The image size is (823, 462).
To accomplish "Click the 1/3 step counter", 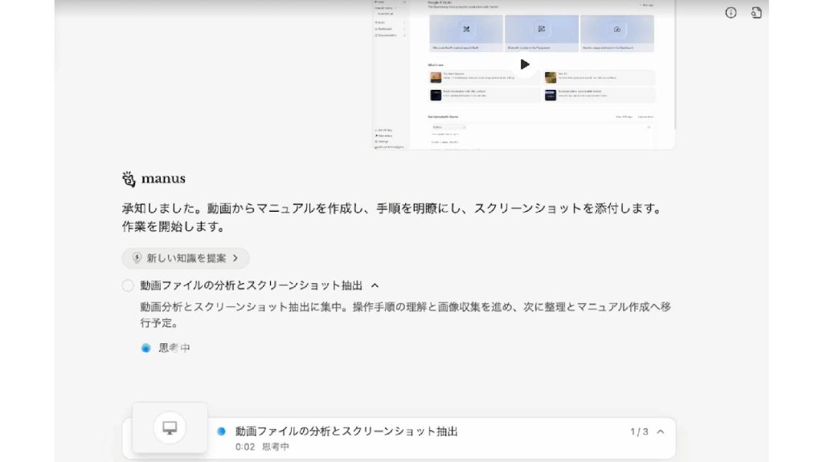I will click(639, 432).
